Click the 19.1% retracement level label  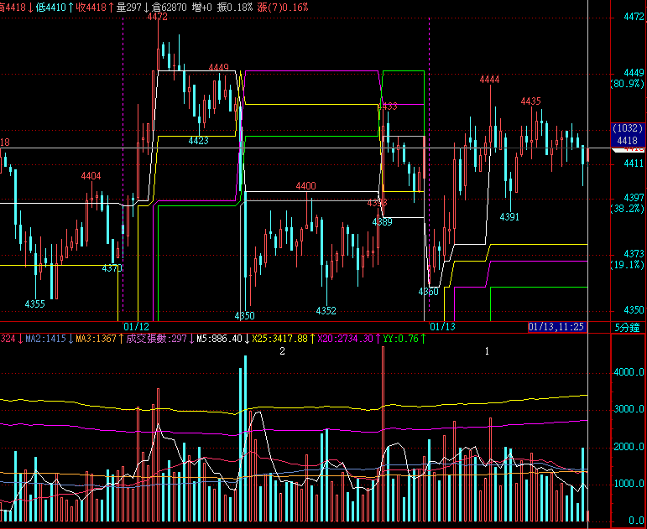tap(627, 264)
